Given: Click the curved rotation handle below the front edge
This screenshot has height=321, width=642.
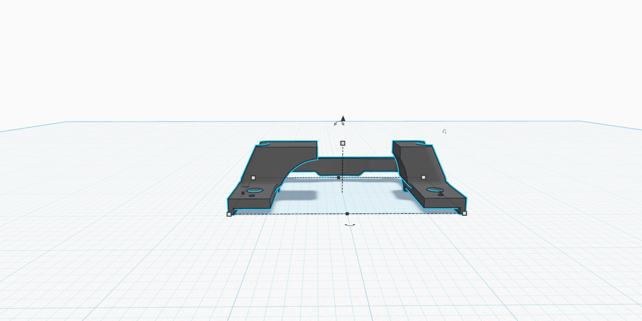Looking at the screenshot, I should 350,225.
